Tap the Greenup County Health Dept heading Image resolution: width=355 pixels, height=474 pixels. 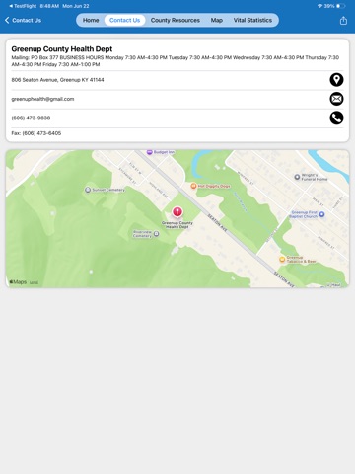tap(62, 49)
